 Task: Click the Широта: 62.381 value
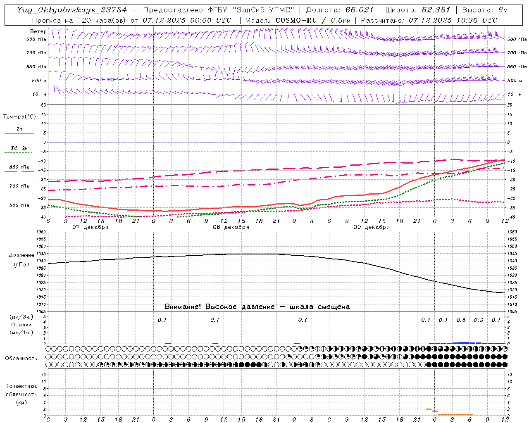coord(417,10)
